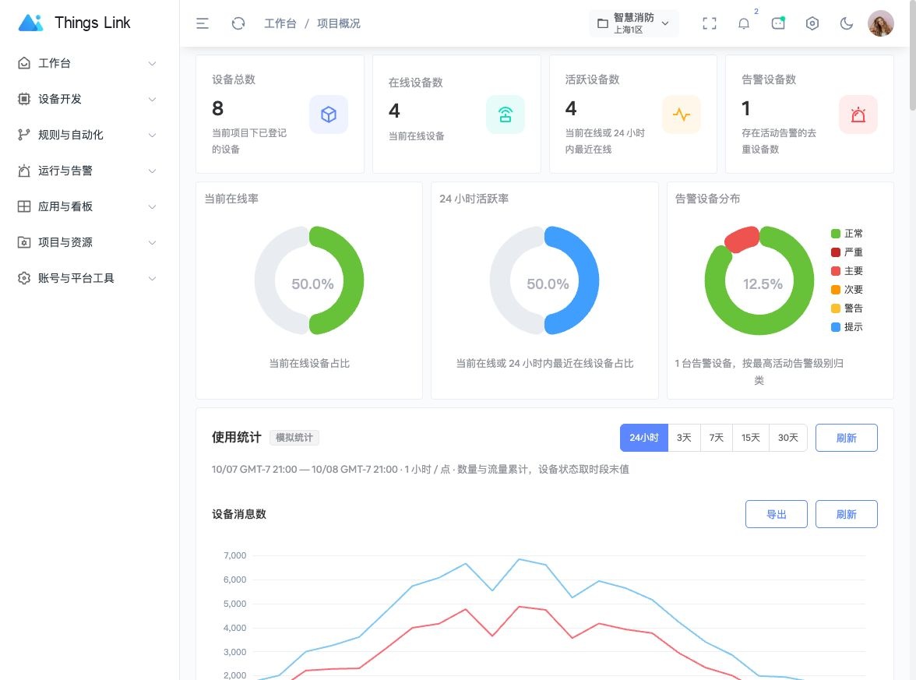Expand the 设备开发 menu chevron
This screenshot has width=916, height=680.
(x=152, y=100)
